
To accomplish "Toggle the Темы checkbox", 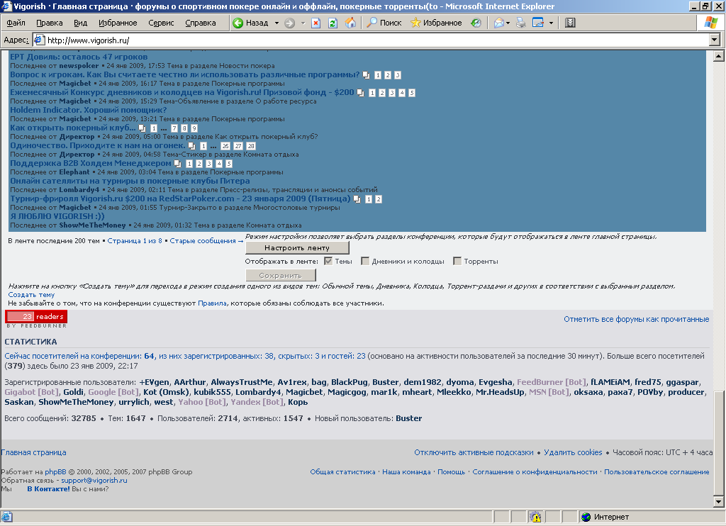I will [328, 262].
